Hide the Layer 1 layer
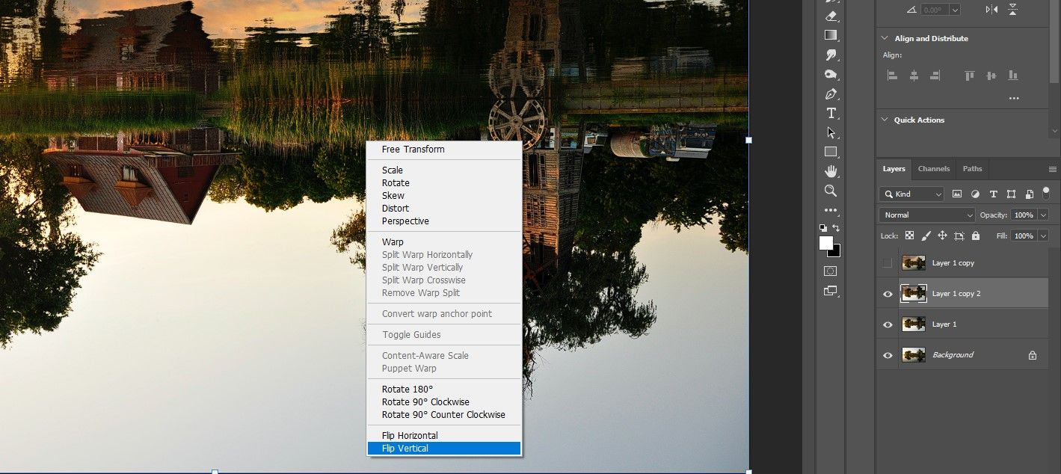 point(888,324)
